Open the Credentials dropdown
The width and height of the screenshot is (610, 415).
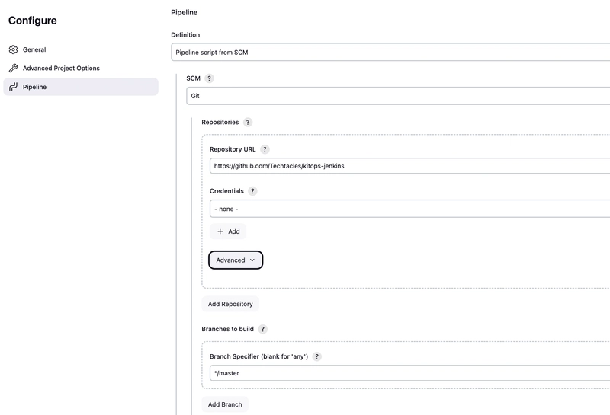coord(409,209)
